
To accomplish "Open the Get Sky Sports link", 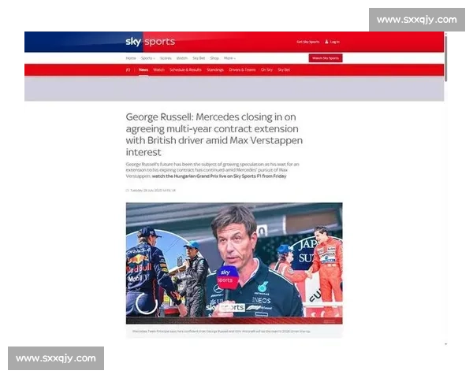I will click(307, 42).
